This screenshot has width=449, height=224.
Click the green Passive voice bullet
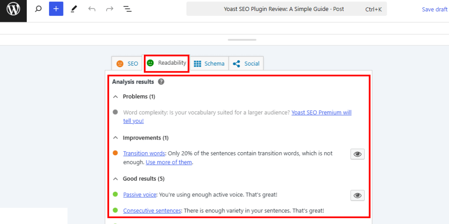tap(115, 194)
